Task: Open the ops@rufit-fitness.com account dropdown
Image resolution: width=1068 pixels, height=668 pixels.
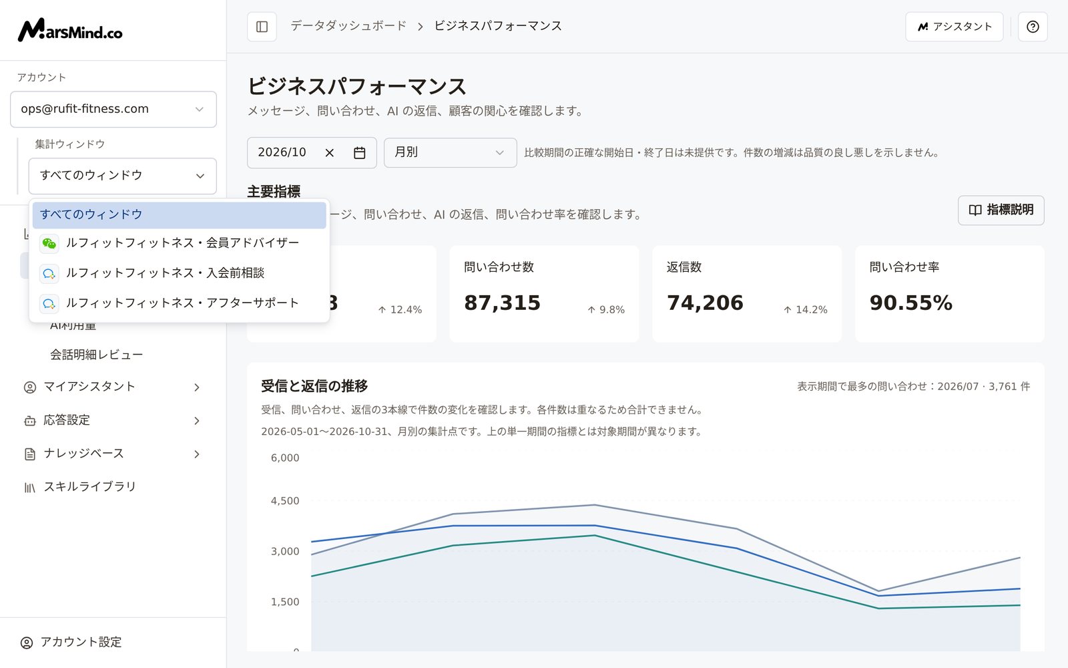Action: [113, 109]
